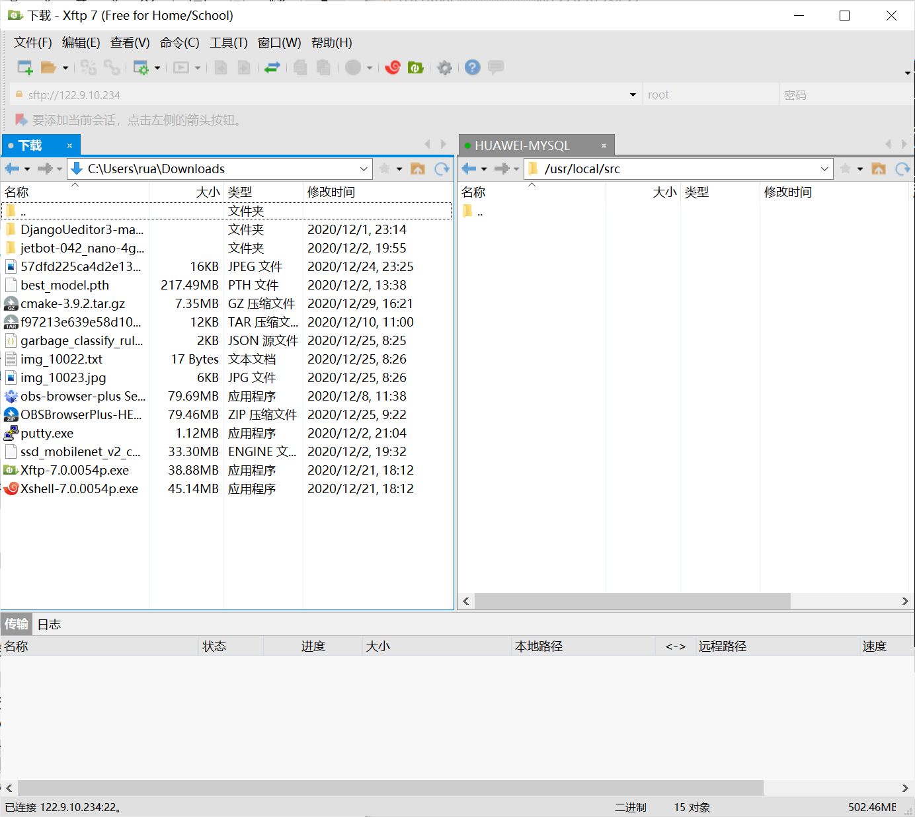
Task: Switch to the 下载 local tab
Action: (41, 145)
